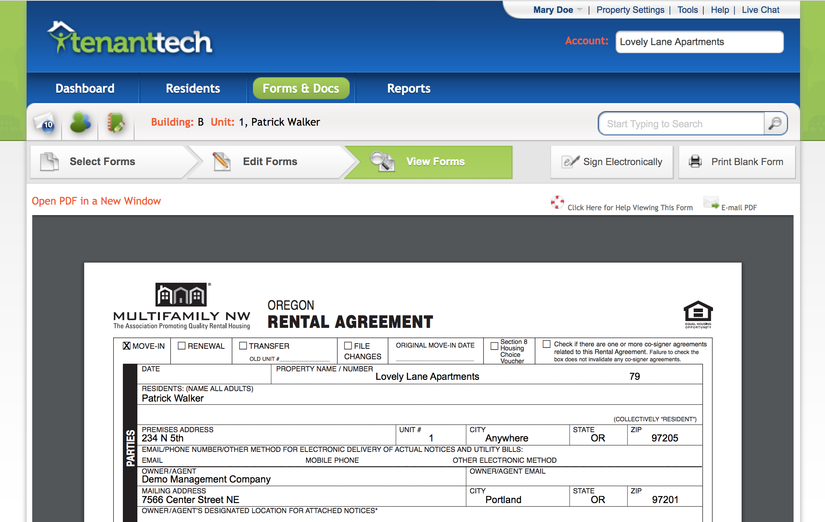Click the tenanttech logo
Viewport: 825px width, 522px height.
point(130,39)
